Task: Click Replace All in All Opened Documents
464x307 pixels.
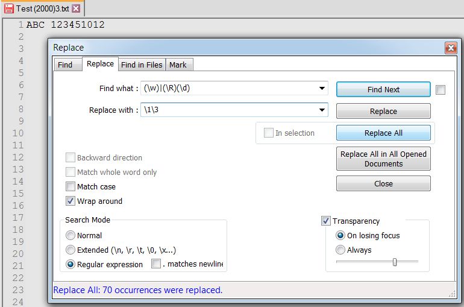Action: pyautogui.click(x=383, y=159)
